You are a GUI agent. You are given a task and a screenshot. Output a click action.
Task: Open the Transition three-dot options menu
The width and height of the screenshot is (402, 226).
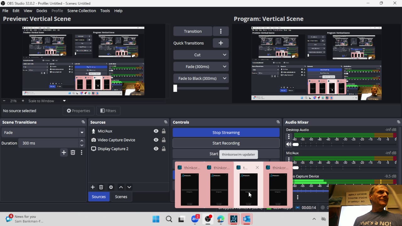click(220, 31)
